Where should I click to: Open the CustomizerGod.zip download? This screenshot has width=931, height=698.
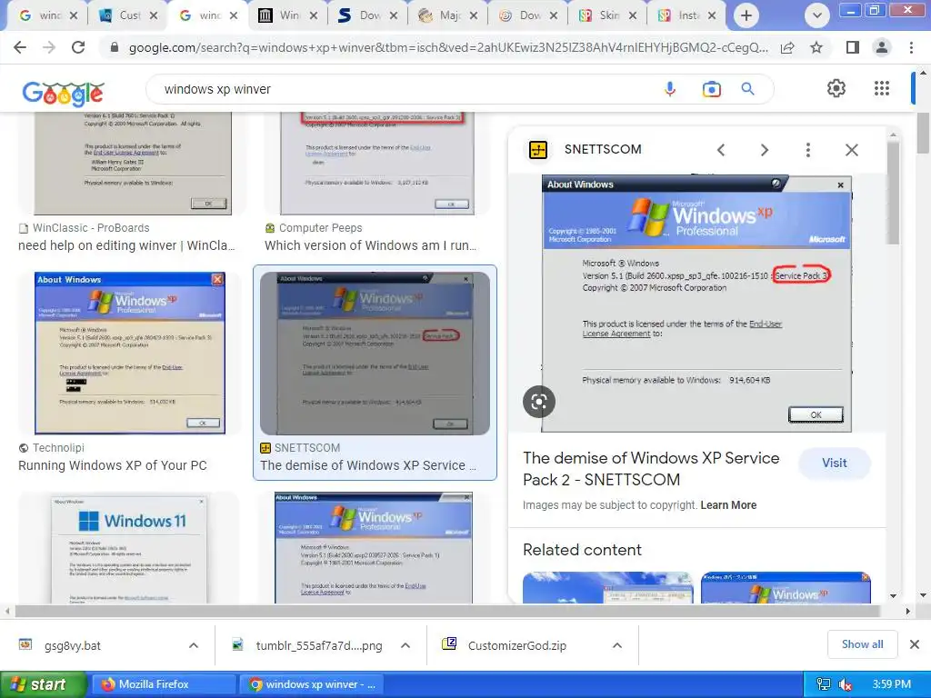pos(516,646)
